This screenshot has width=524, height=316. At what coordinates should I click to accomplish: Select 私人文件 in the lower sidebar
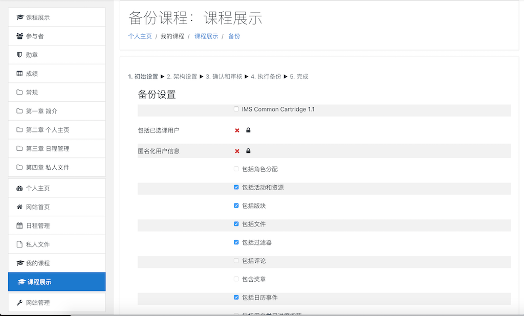point(57,244)
